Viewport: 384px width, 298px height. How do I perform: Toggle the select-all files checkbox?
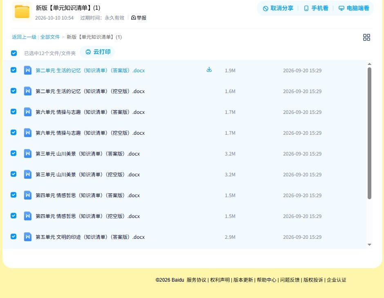click(x=14, y=53)
